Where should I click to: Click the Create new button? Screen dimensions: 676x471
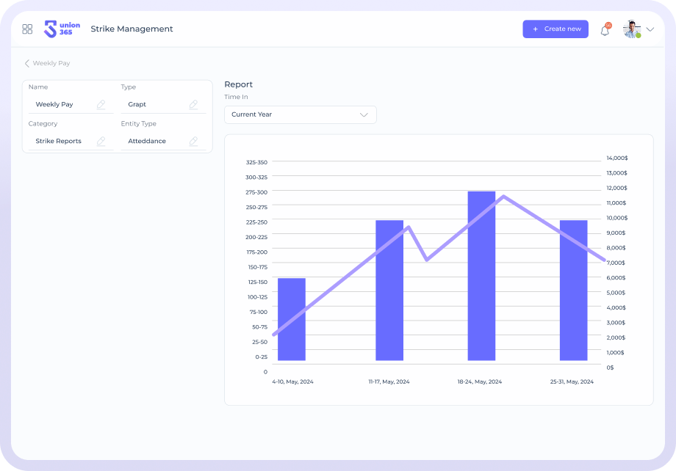point(555,29)
